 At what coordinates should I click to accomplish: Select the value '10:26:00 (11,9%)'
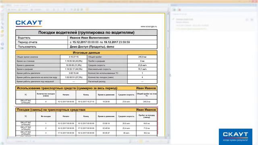73,65
